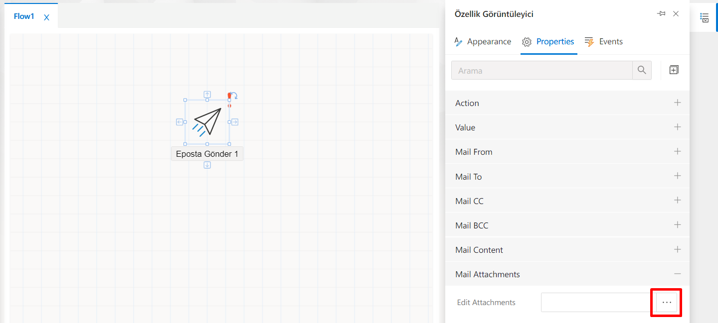Click the Eposta Gönder 1 node label
Viewport: 718px width, 323px height.
[x=207, y=154]
